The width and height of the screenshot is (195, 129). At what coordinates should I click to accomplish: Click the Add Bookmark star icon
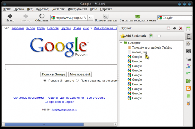coord(123,36)
